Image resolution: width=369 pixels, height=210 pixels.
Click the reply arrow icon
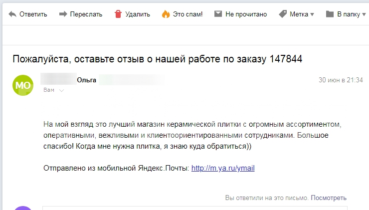point(12,14)
